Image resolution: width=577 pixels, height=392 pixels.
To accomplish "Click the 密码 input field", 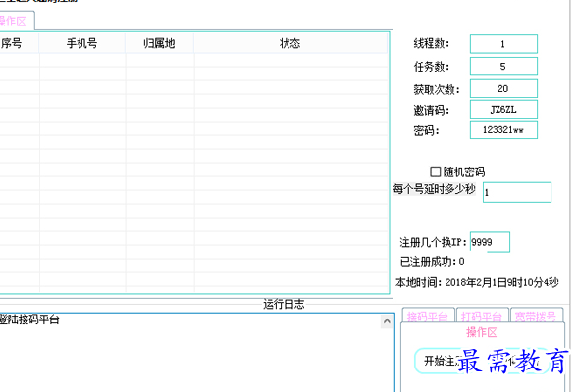I will coord(503,130).
